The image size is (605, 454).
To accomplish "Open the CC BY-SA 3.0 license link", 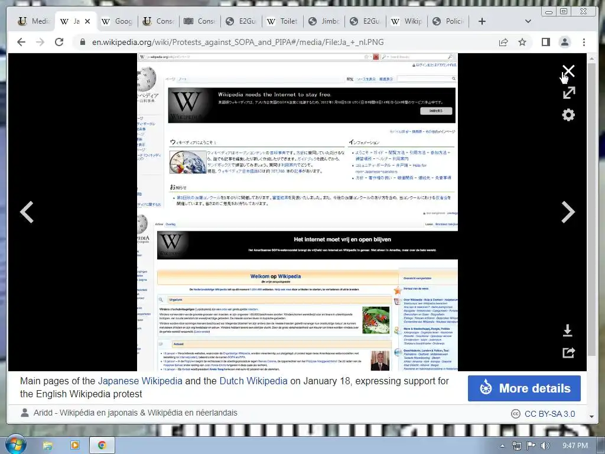I will [x=549, y=414].
